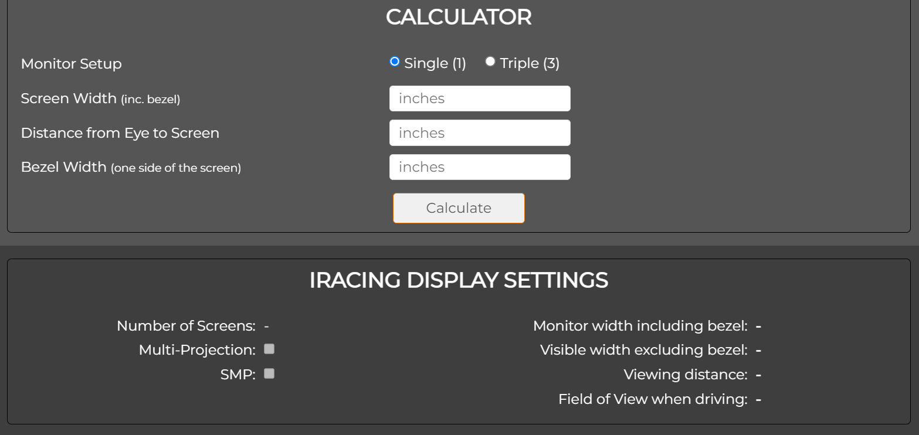Click the Screen Width (inc. bezel) label

click(x=100, y=98)
